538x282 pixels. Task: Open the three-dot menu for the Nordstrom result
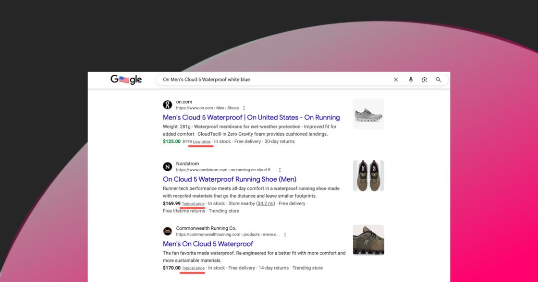tap(280, 170)
